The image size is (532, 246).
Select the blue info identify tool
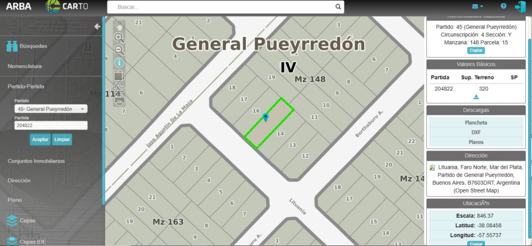119,63
